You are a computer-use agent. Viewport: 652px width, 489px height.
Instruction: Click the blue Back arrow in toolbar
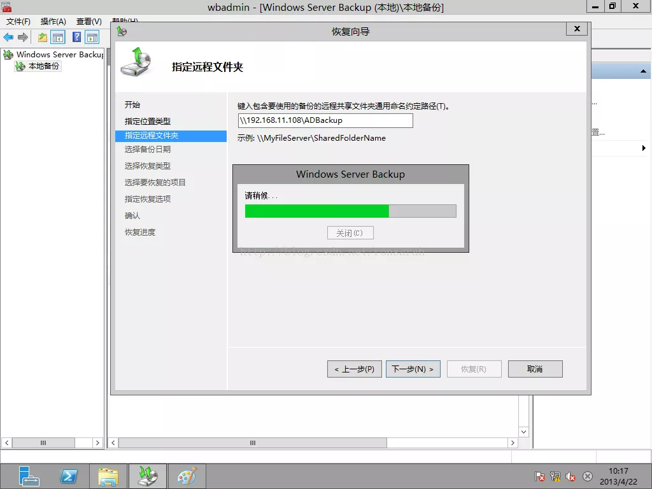click(8, 38)
